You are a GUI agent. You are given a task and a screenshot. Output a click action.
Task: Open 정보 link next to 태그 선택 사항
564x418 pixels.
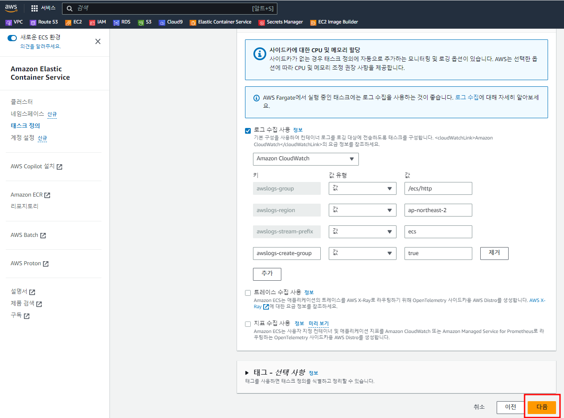313,373
